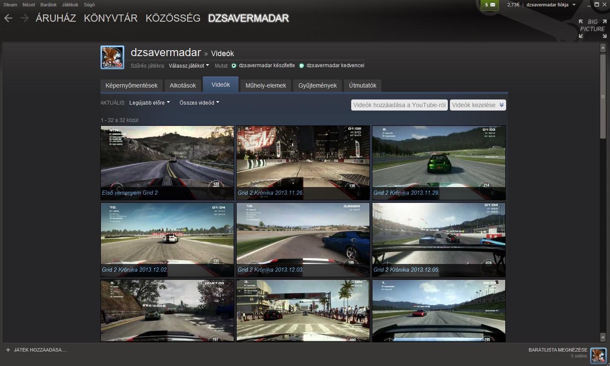Open 'Grid 2 Krónika 2013.12.05.' video
Screen dimensions: 610x366
click(439, 240)
